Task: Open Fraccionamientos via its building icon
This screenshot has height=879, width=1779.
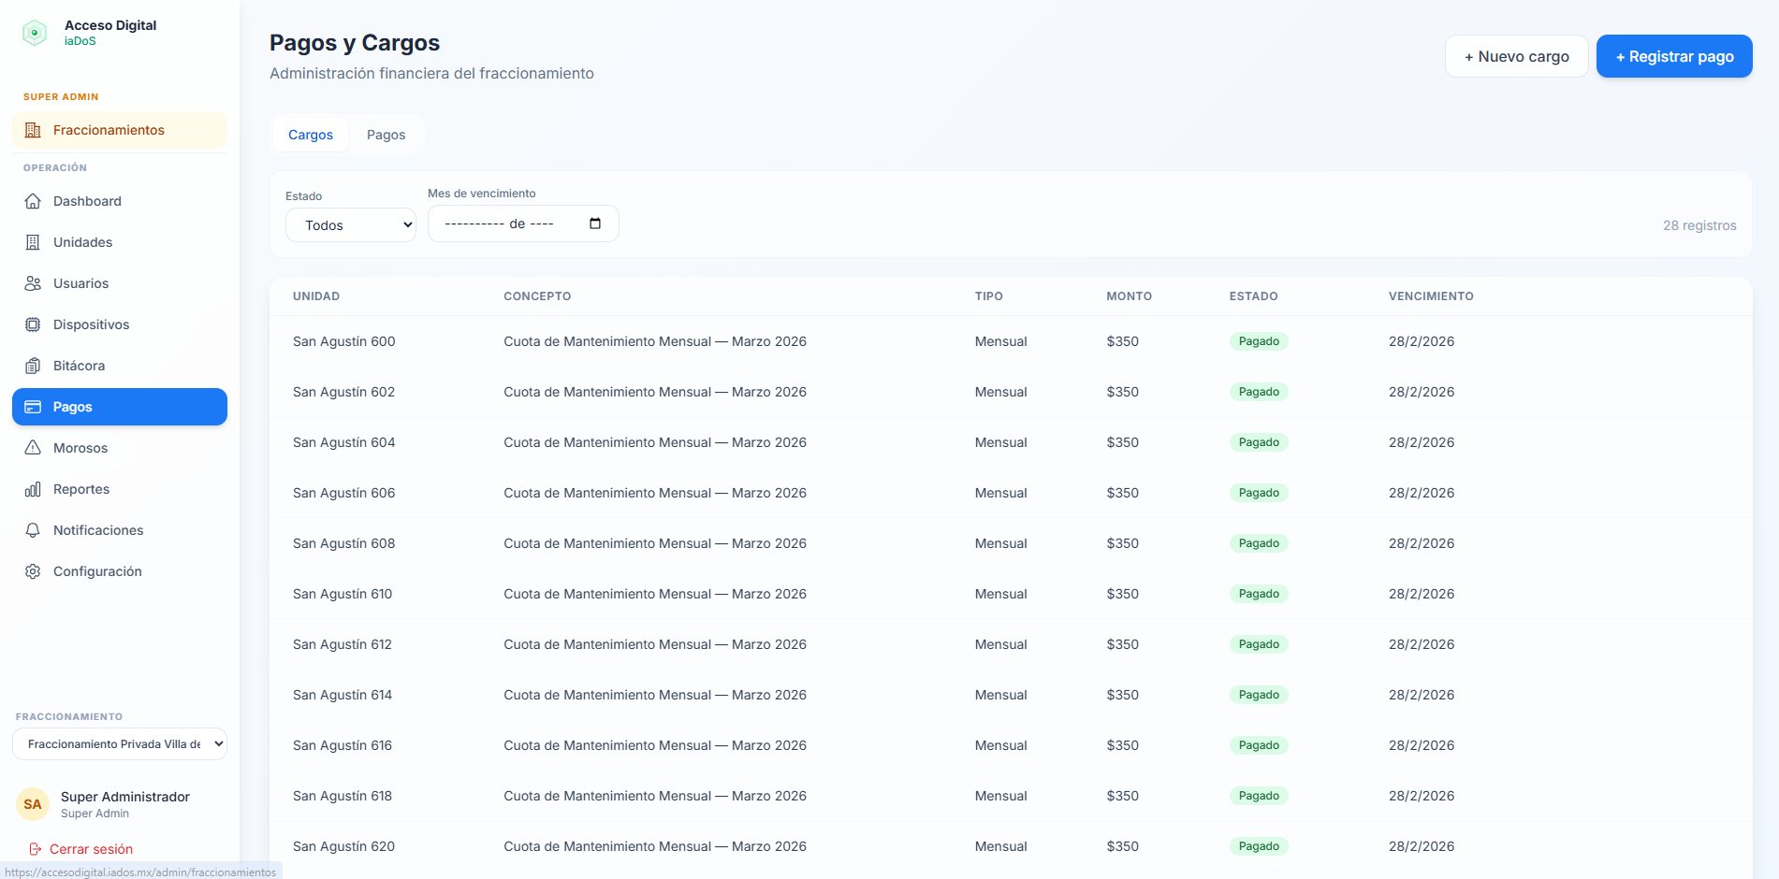Action: pyautogui.click(x=33, y=130)
